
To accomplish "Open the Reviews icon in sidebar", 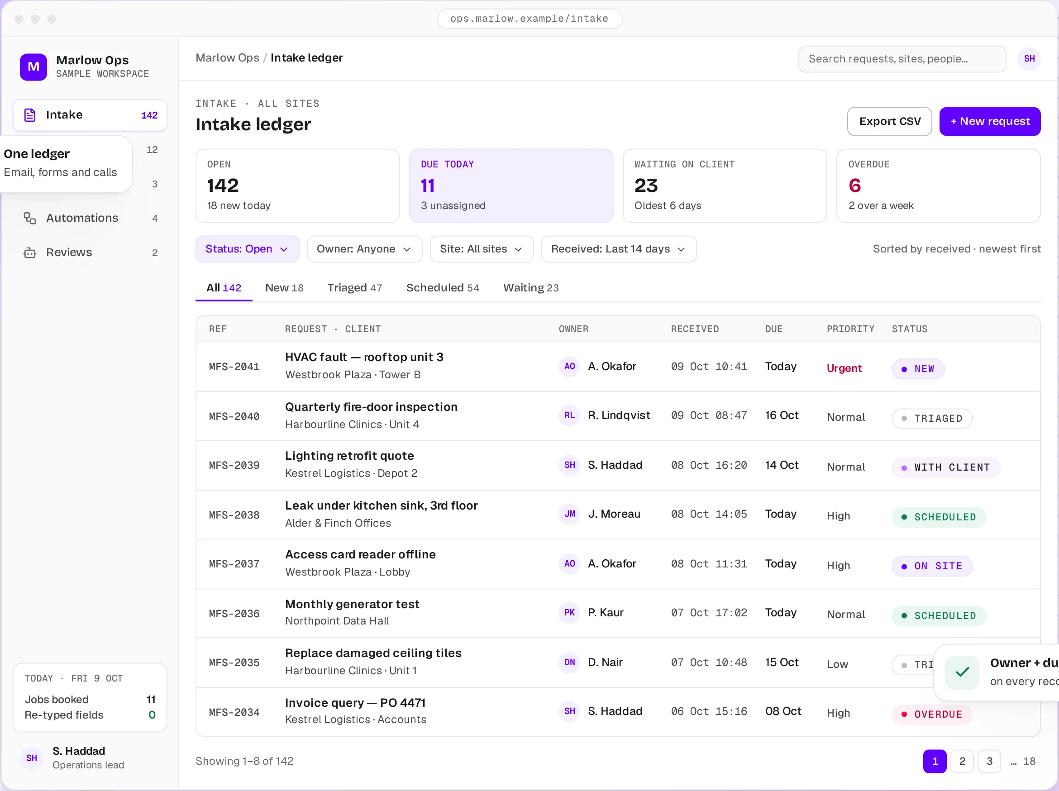I will [30, 253].
